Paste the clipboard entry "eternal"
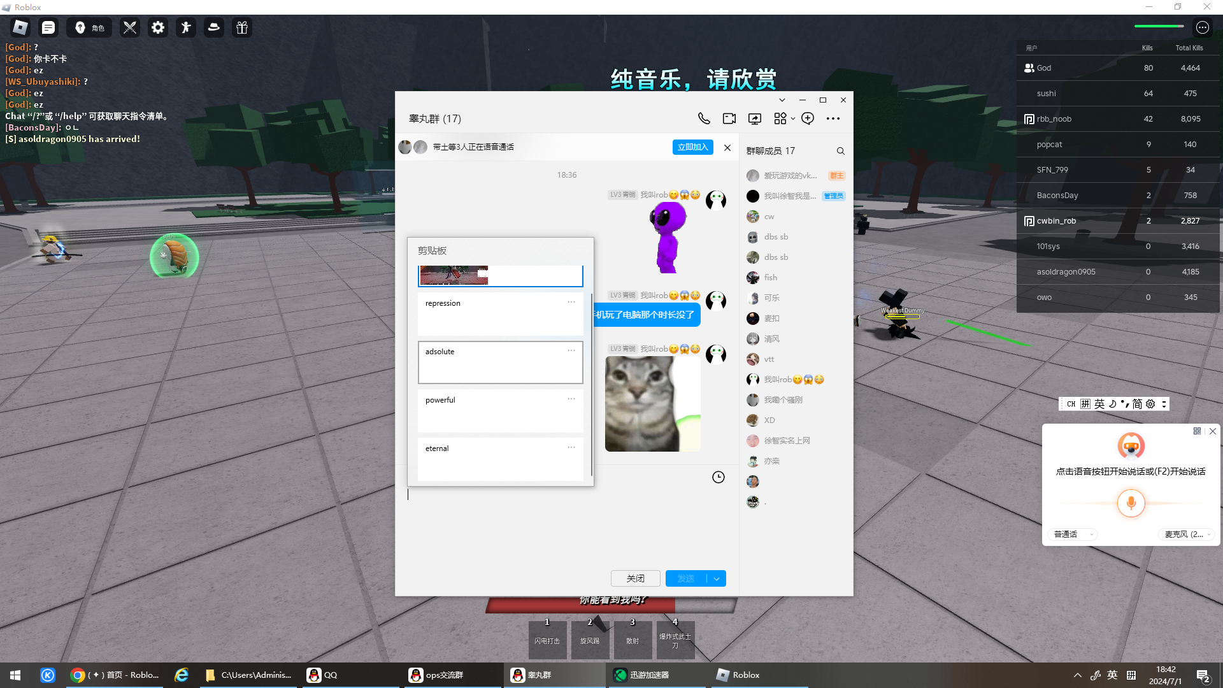Image resolution: width=1223 pixels, height=688 pixels. click(500, 459)
